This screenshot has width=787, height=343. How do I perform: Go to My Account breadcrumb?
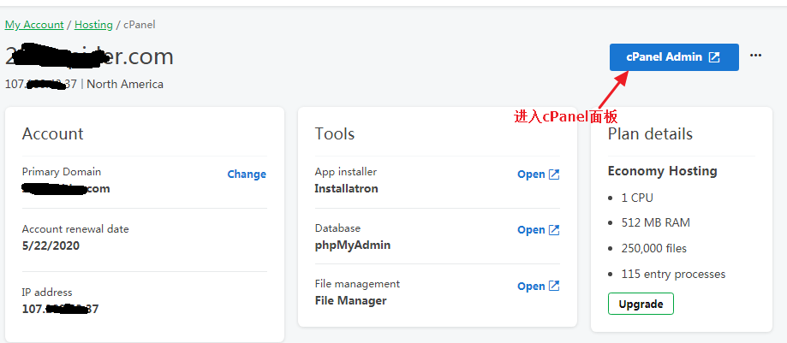[x=34, y=25]
